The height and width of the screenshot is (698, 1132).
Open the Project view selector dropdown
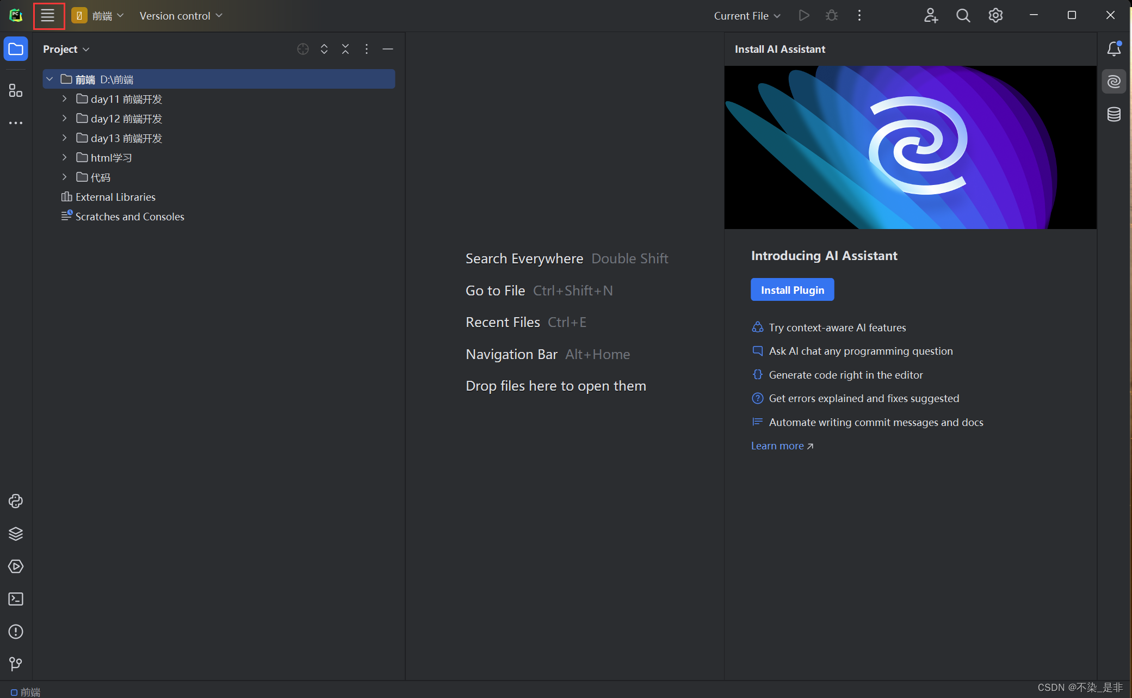point(66,50)
